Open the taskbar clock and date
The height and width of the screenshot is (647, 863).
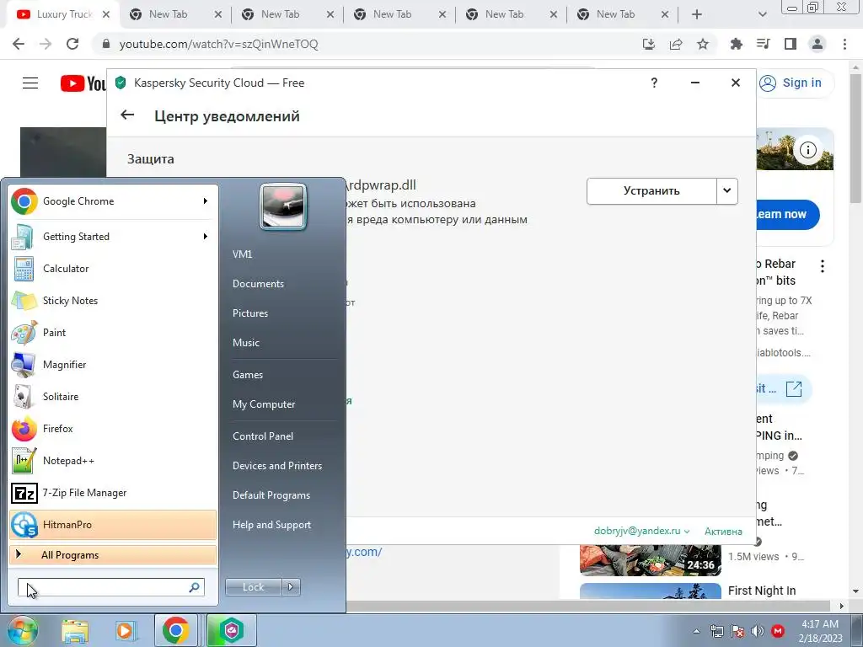(x=820, y=631)
